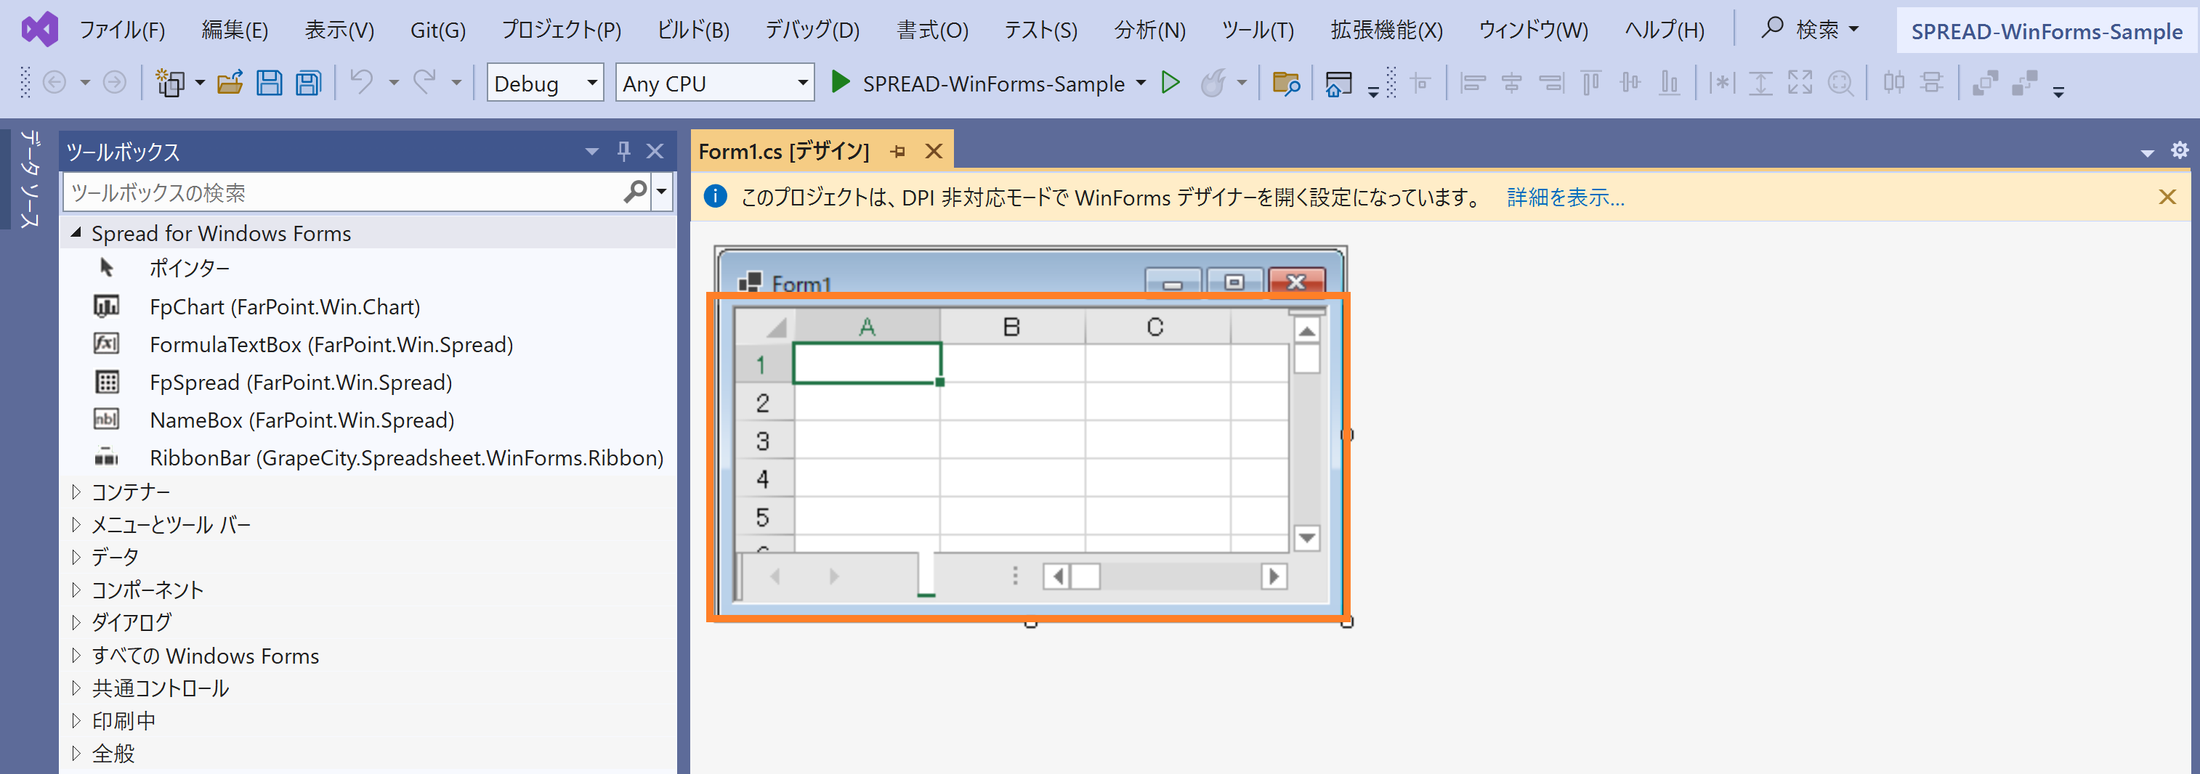Image resolution: width=2200 pixels, height=774 pixels.
Task: Click the find in files folder icon
Action: click(x=1286, y=83)
